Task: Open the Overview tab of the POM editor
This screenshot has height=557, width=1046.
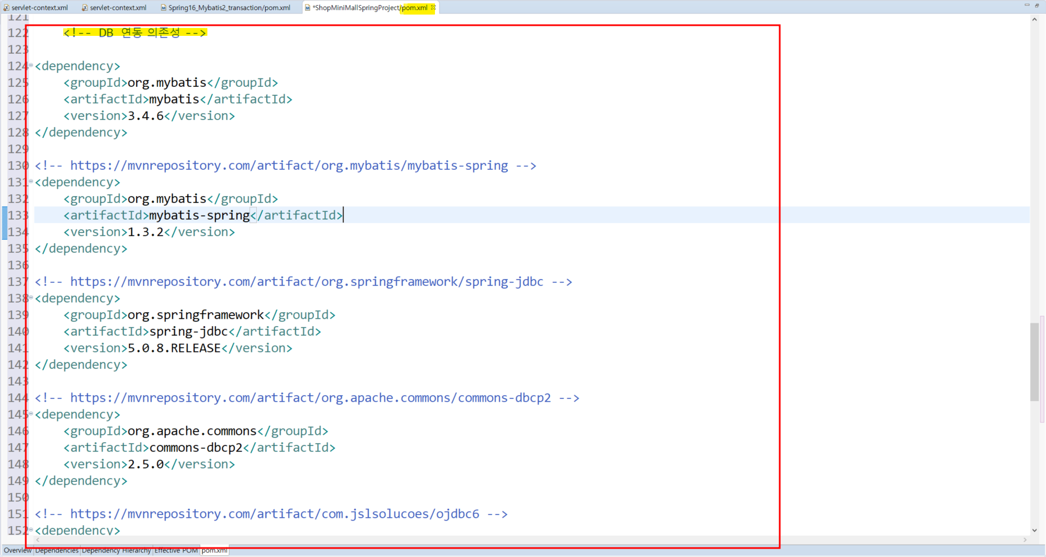Action: pos(17,550)
